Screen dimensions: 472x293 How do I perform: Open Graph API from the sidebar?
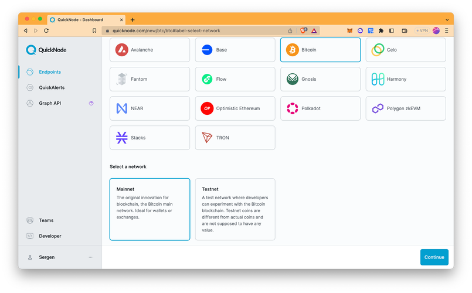(x=50, y=103)
